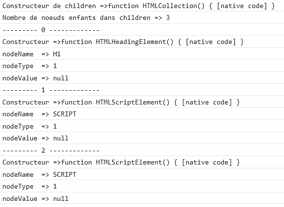Select the HTMLCollection constructor log line
Image resolution: width=284 pixels, height=207 pixels.
142,6
